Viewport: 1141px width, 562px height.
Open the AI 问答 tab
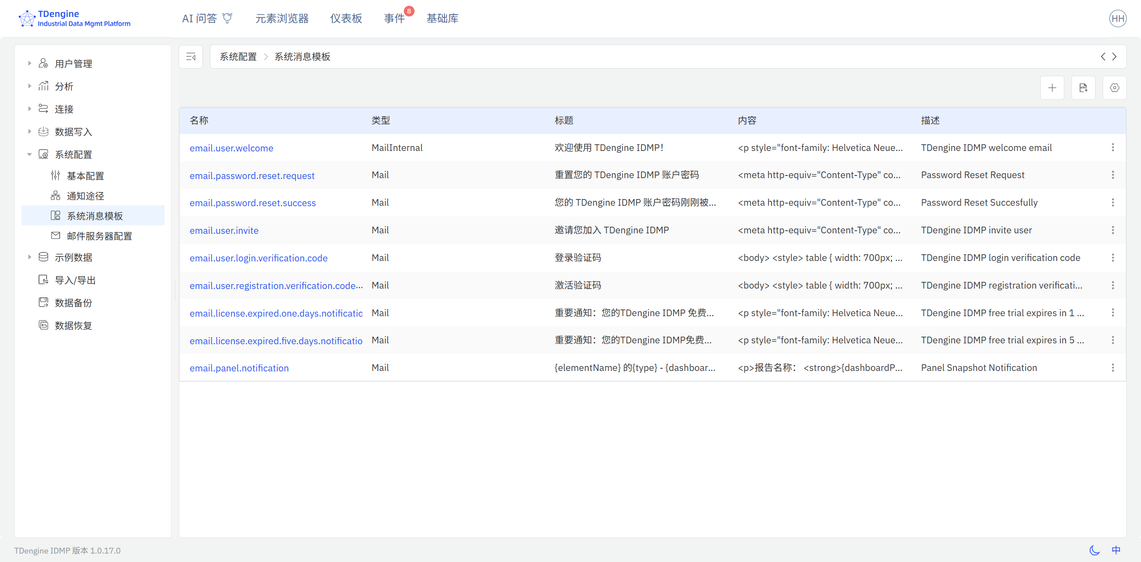[x=207, y=18]
